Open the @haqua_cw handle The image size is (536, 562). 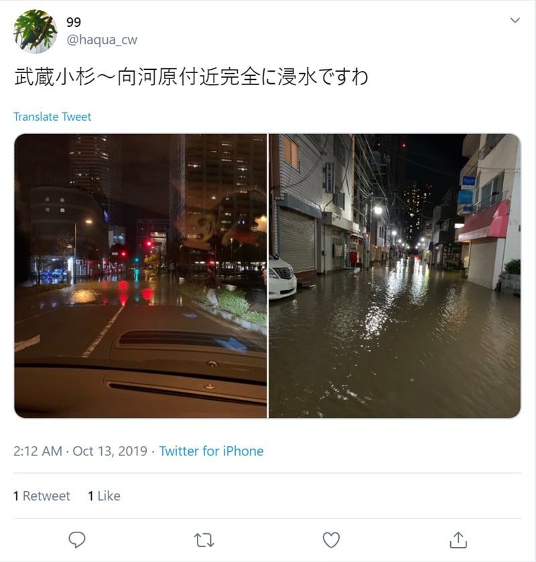(102, 40)
